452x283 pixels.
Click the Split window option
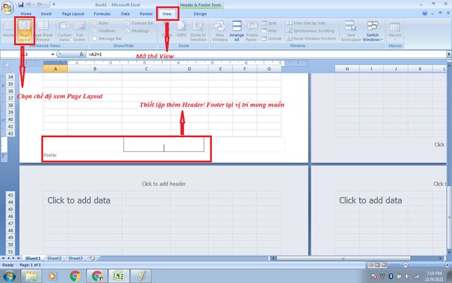click(269, 23)
